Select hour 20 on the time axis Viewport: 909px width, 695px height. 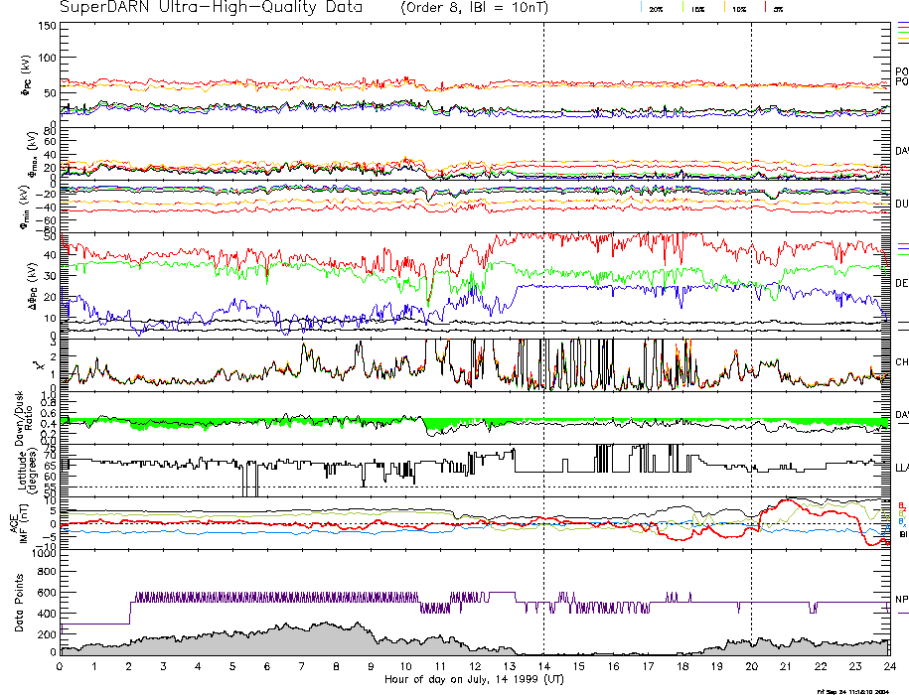coord(751,667)
